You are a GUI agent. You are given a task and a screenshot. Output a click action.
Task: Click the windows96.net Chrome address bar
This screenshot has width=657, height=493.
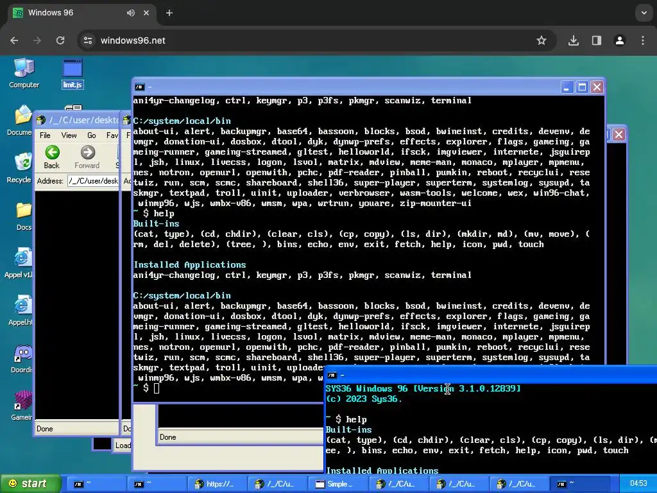click(317, 40)
